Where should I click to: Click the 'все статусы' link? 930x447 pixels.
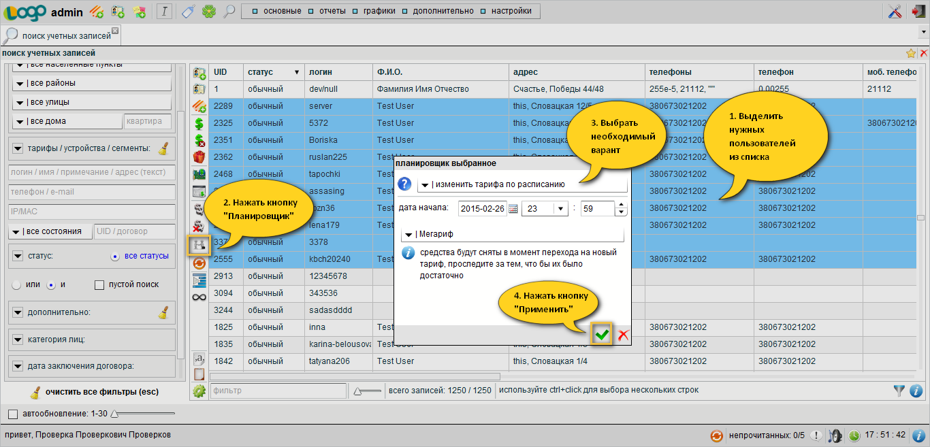pyautogui.click(x=146, y=256)
